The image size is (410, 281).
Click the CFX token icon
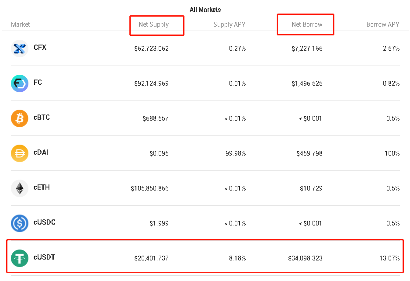point(20,49)
